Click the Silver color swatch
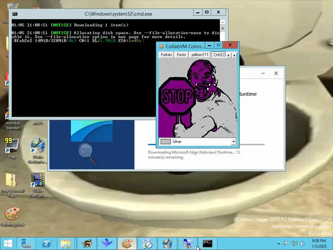The image size is (333, 250). (166, 142)
